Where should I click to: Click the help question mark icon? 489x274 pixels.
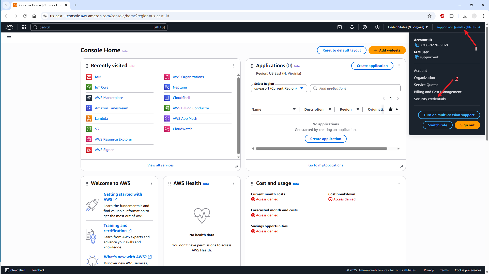click(x=365, y=27)
